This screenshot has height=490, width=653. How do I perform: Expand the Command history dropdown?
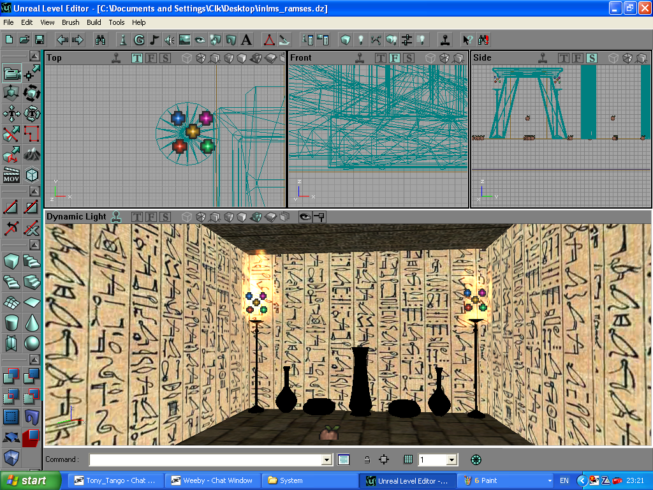coord(327,459)
